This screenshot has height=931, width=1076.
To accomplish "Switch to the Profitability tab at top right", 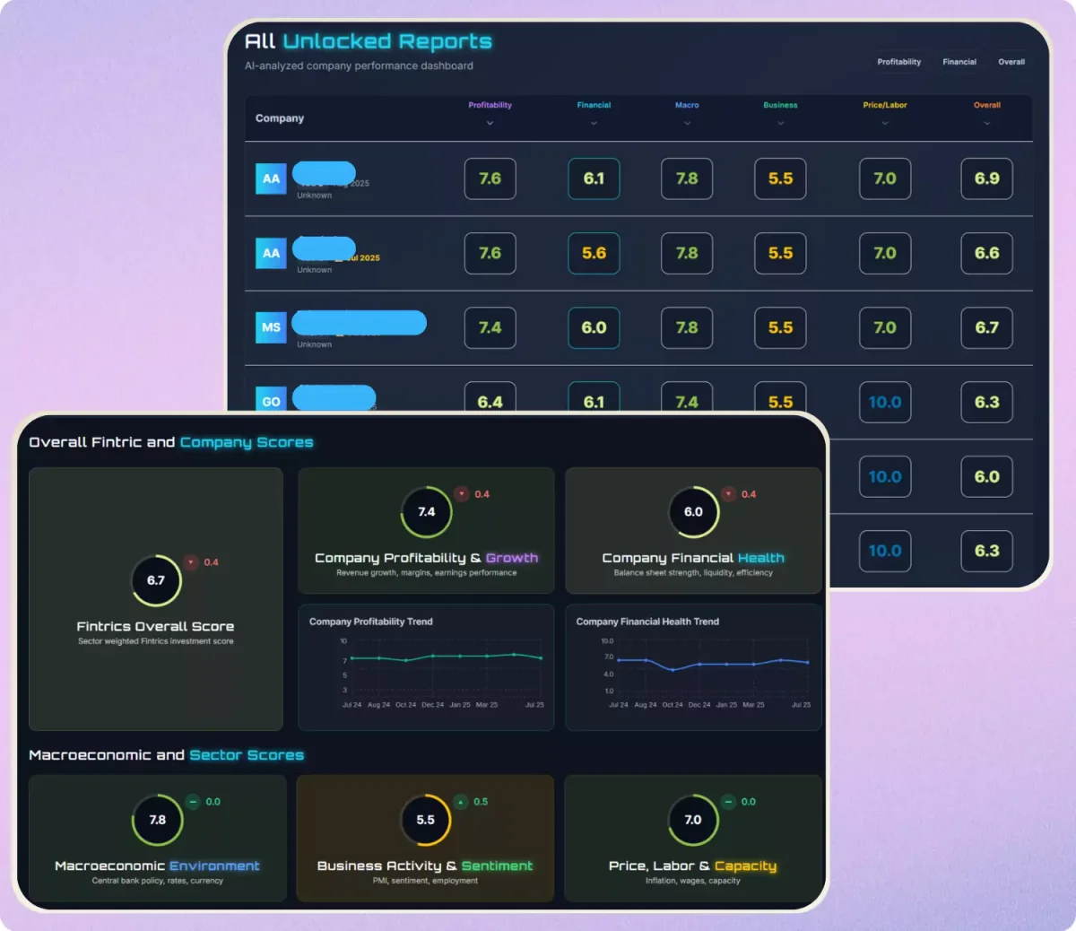I will pos(899,62).
